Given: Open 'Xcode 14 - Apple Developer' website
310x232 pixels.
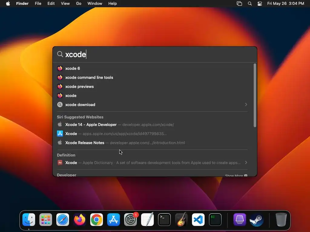Looking at the screenshot, I should (152, 124).
